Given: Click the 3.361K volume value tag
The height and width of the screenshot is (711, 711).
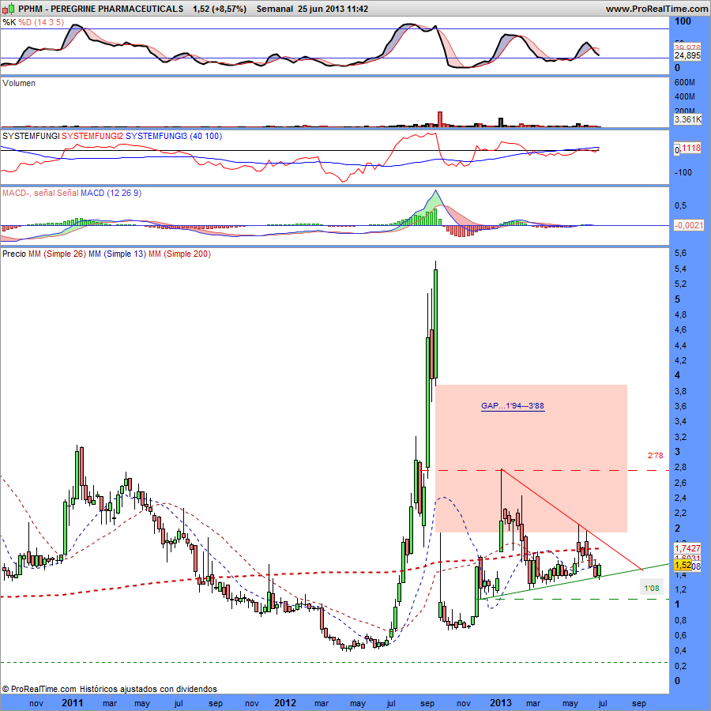Looking at the screenshot, I should coord(687,119).
